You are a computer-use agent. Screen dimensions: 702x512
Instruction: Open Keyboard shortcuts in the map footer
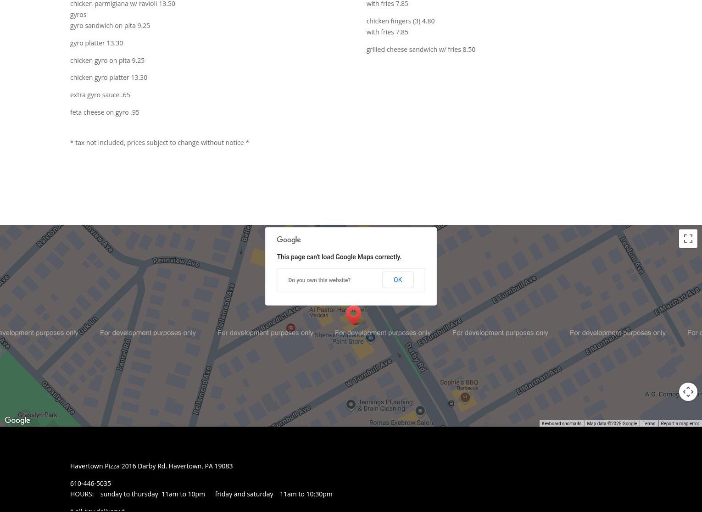[561, 423]
